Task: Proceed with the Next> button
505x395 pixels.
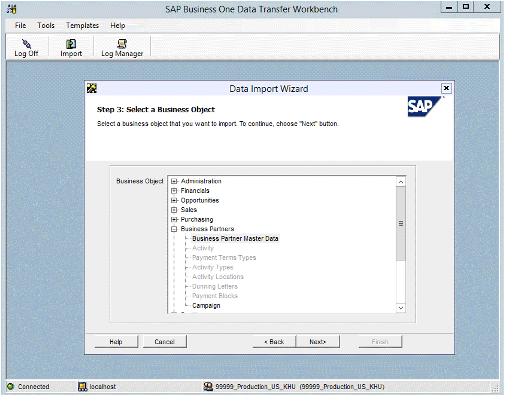Action: (318, 342)
